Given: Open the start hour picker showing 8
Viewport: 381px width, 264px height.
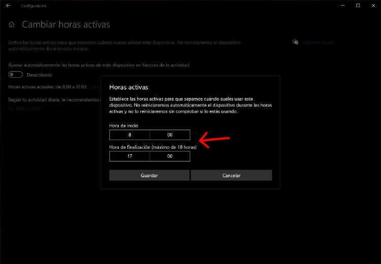Looking at the screenshot, I should [130, 135].
